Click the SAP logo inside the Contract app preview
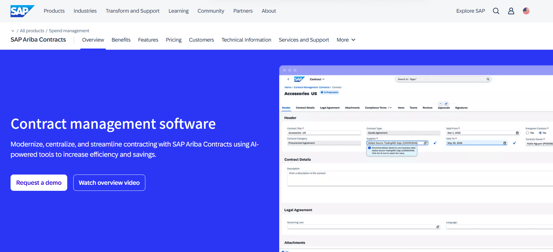 [x=299, y=79]
